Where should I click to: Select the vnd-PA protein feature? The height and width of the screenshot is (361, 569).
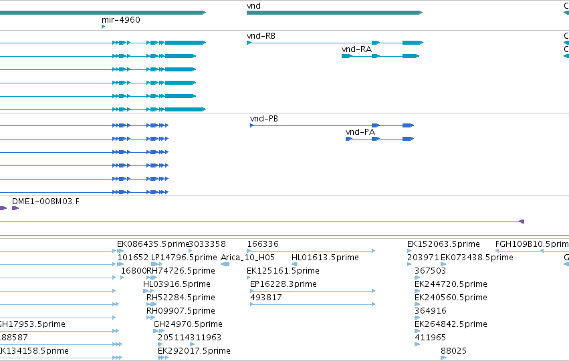pyautogui.click(x=380, y=139)
